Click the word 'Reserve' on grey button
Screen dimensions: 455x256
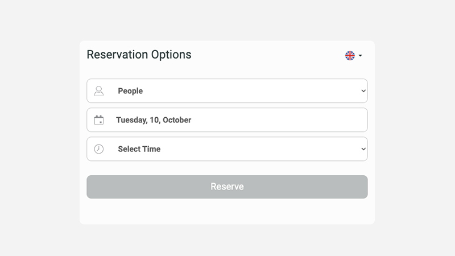(x=227, y=187)
